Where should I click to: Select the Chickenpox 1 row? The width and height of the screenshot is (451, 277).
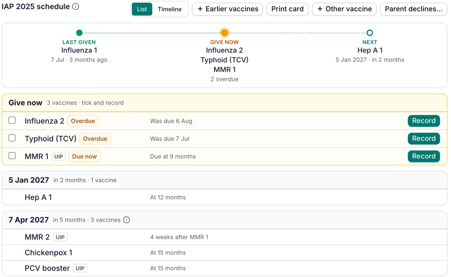(x=224, y=253)
